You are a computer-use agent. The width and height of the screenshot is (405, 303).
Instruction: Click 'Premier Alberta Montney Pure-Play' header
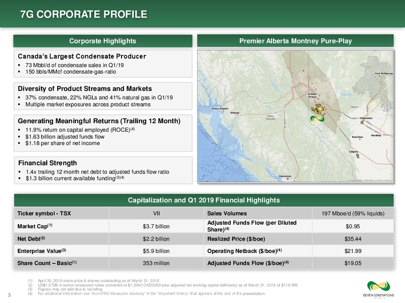pyautogui.click(x=296, y=41)
